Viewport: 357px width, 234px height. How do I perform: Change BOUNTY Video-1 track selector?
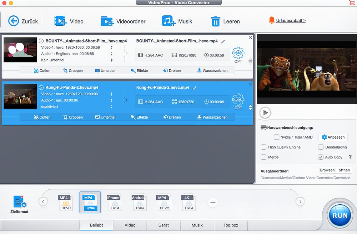pos(111,48)
